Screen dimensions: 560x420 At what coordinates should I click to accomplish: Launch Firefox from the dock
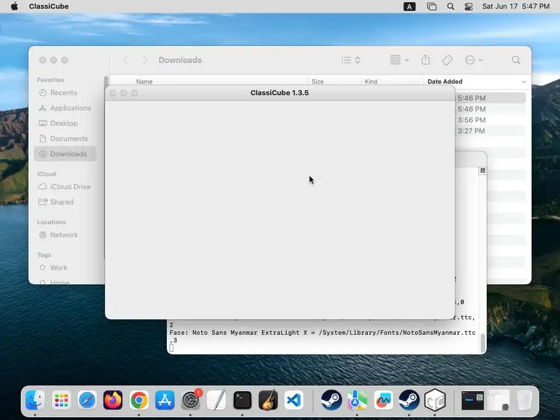[x=113, y=400]
